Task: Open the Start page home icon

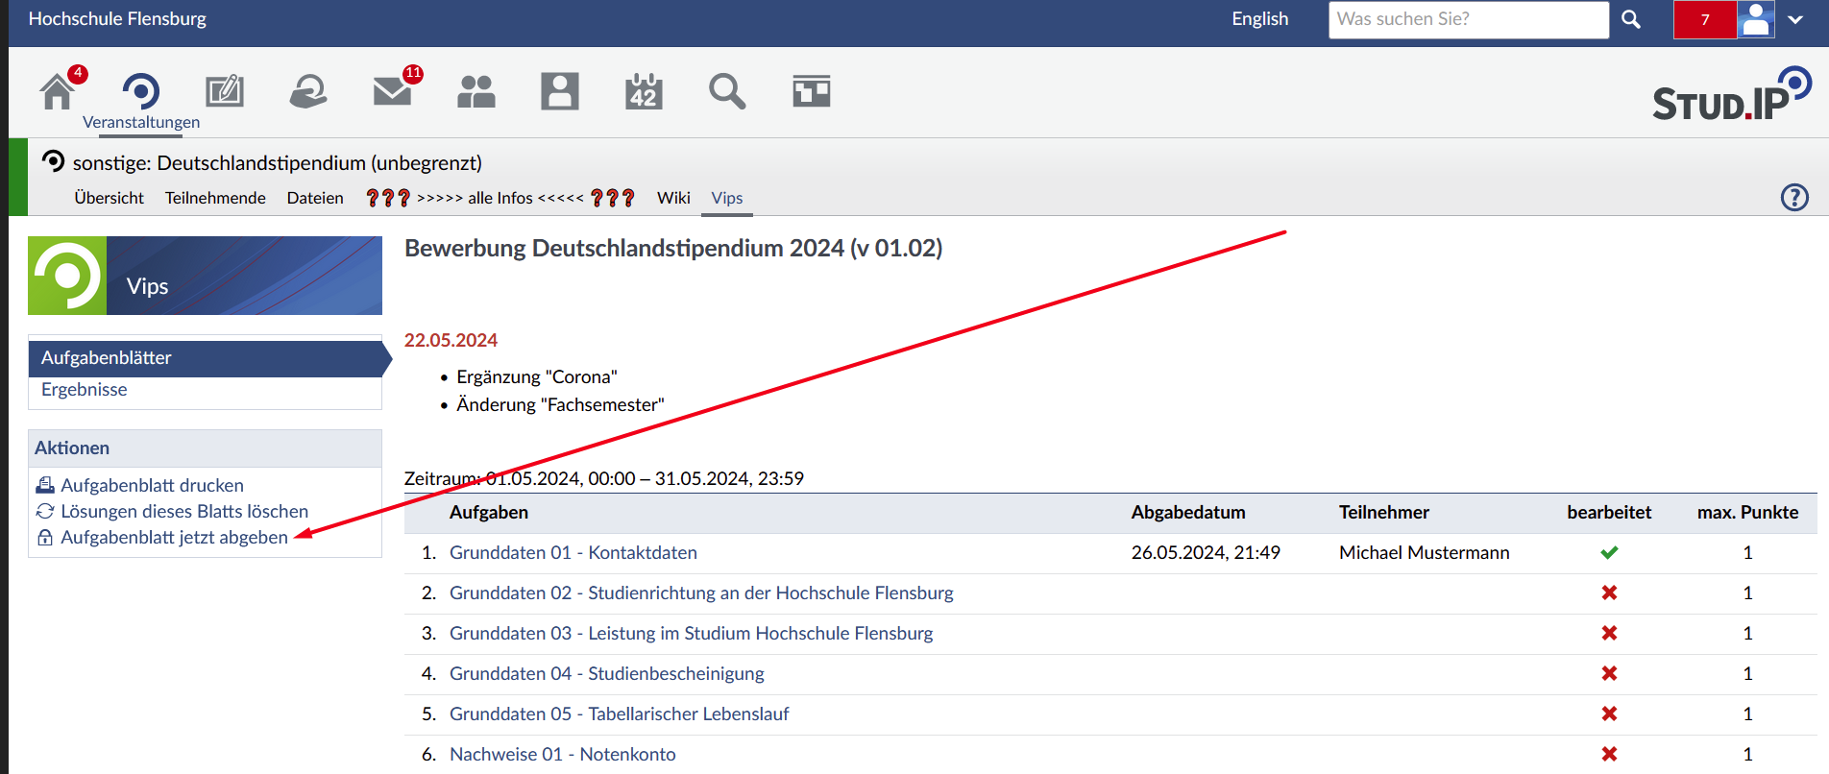Action: (58, 92)
